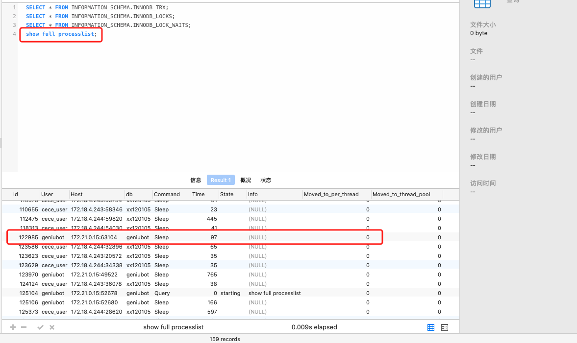577x343 pixels.
Task: Click Time cell showing 597
Action: coord(212,312)
